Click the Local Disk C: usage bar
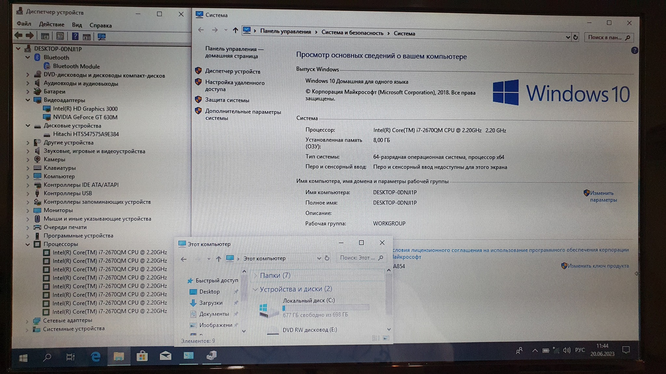 pyautogui.click(x=326, y=308)
